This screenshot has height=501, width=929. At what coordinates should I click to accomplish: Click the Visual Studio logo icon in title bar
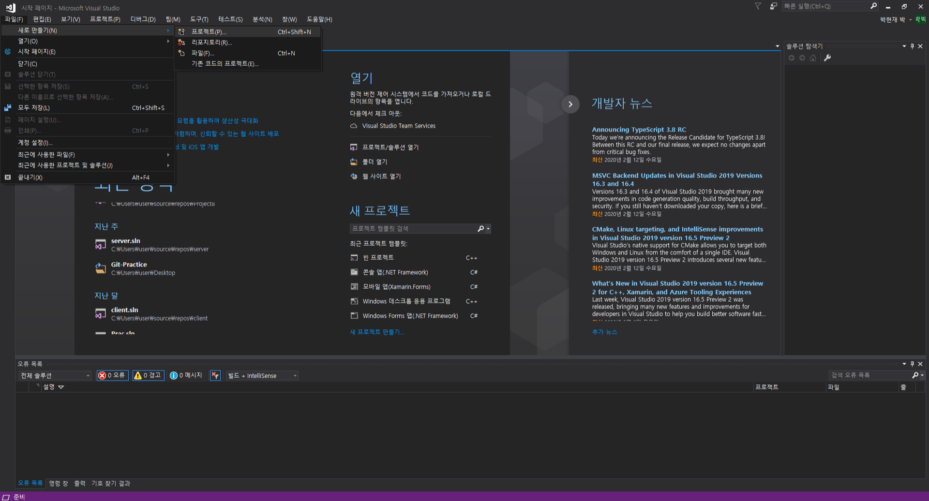(11, 7)
